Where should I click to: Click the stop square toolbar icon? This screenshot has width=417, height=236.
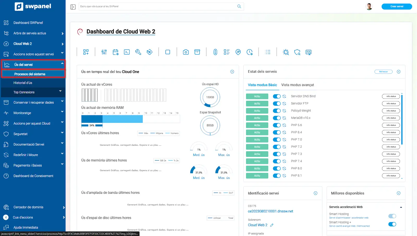tap(168, 52)
